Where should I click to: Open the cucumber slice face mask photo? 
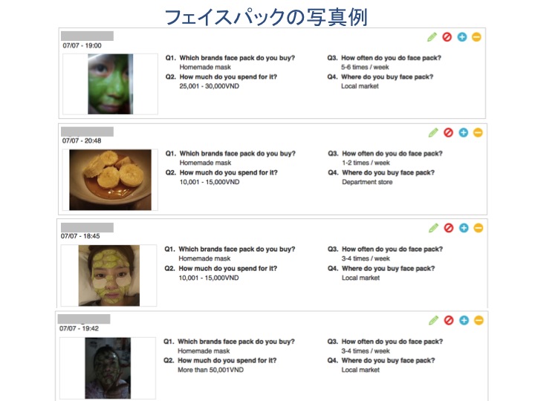[108, 276]
